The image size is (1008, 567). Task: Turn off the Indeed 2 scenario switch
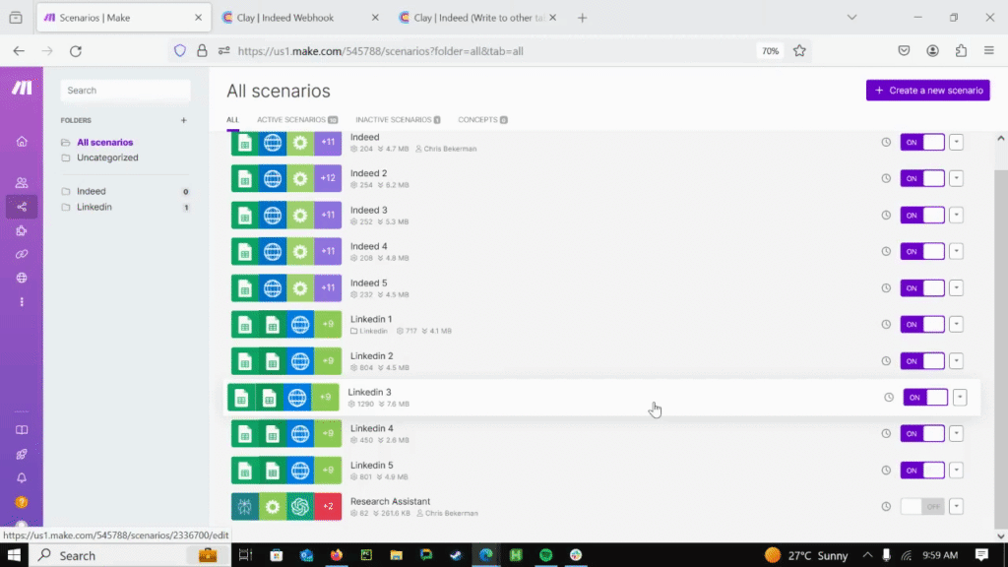click(x=922, y=178)
